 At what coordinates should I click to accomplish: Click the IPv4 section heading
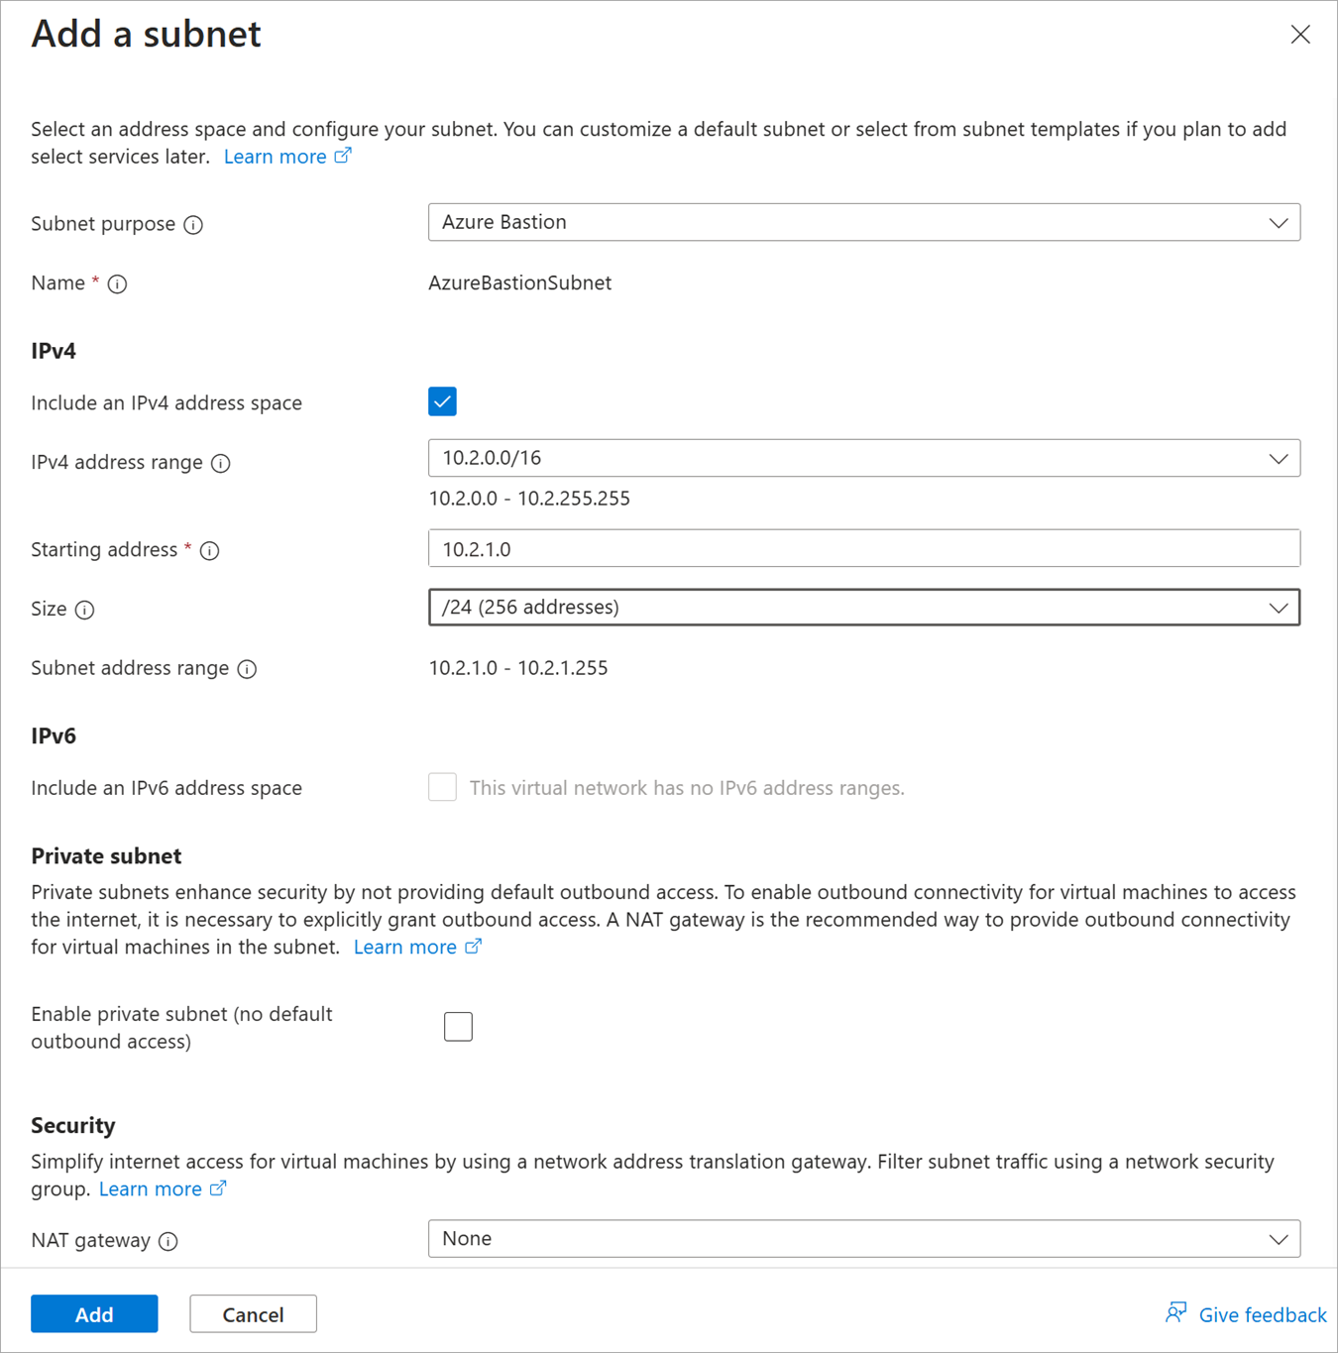click(x=54, y=351)
